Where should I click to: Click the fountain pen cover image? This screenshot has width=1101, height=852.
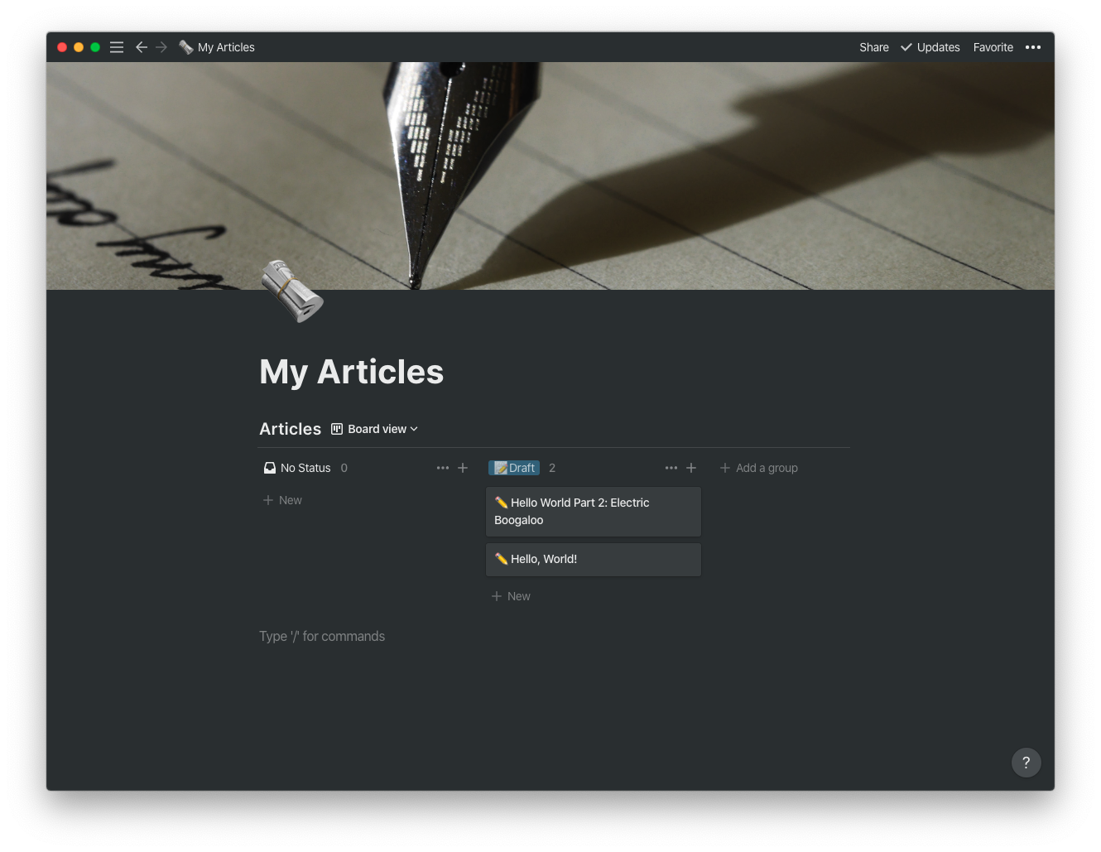tap(550, 176)
